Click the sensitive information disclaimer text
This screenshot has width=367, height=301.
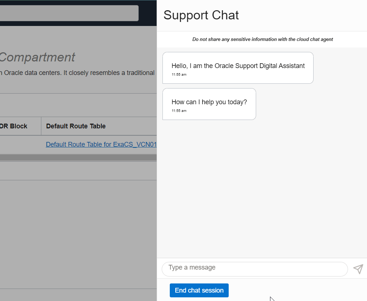(x=262, y=39)
